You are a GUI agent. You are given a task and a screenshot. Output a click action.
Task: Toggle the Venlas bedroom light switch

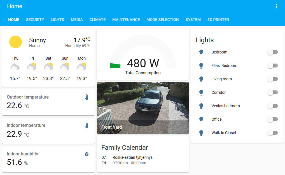273,106
